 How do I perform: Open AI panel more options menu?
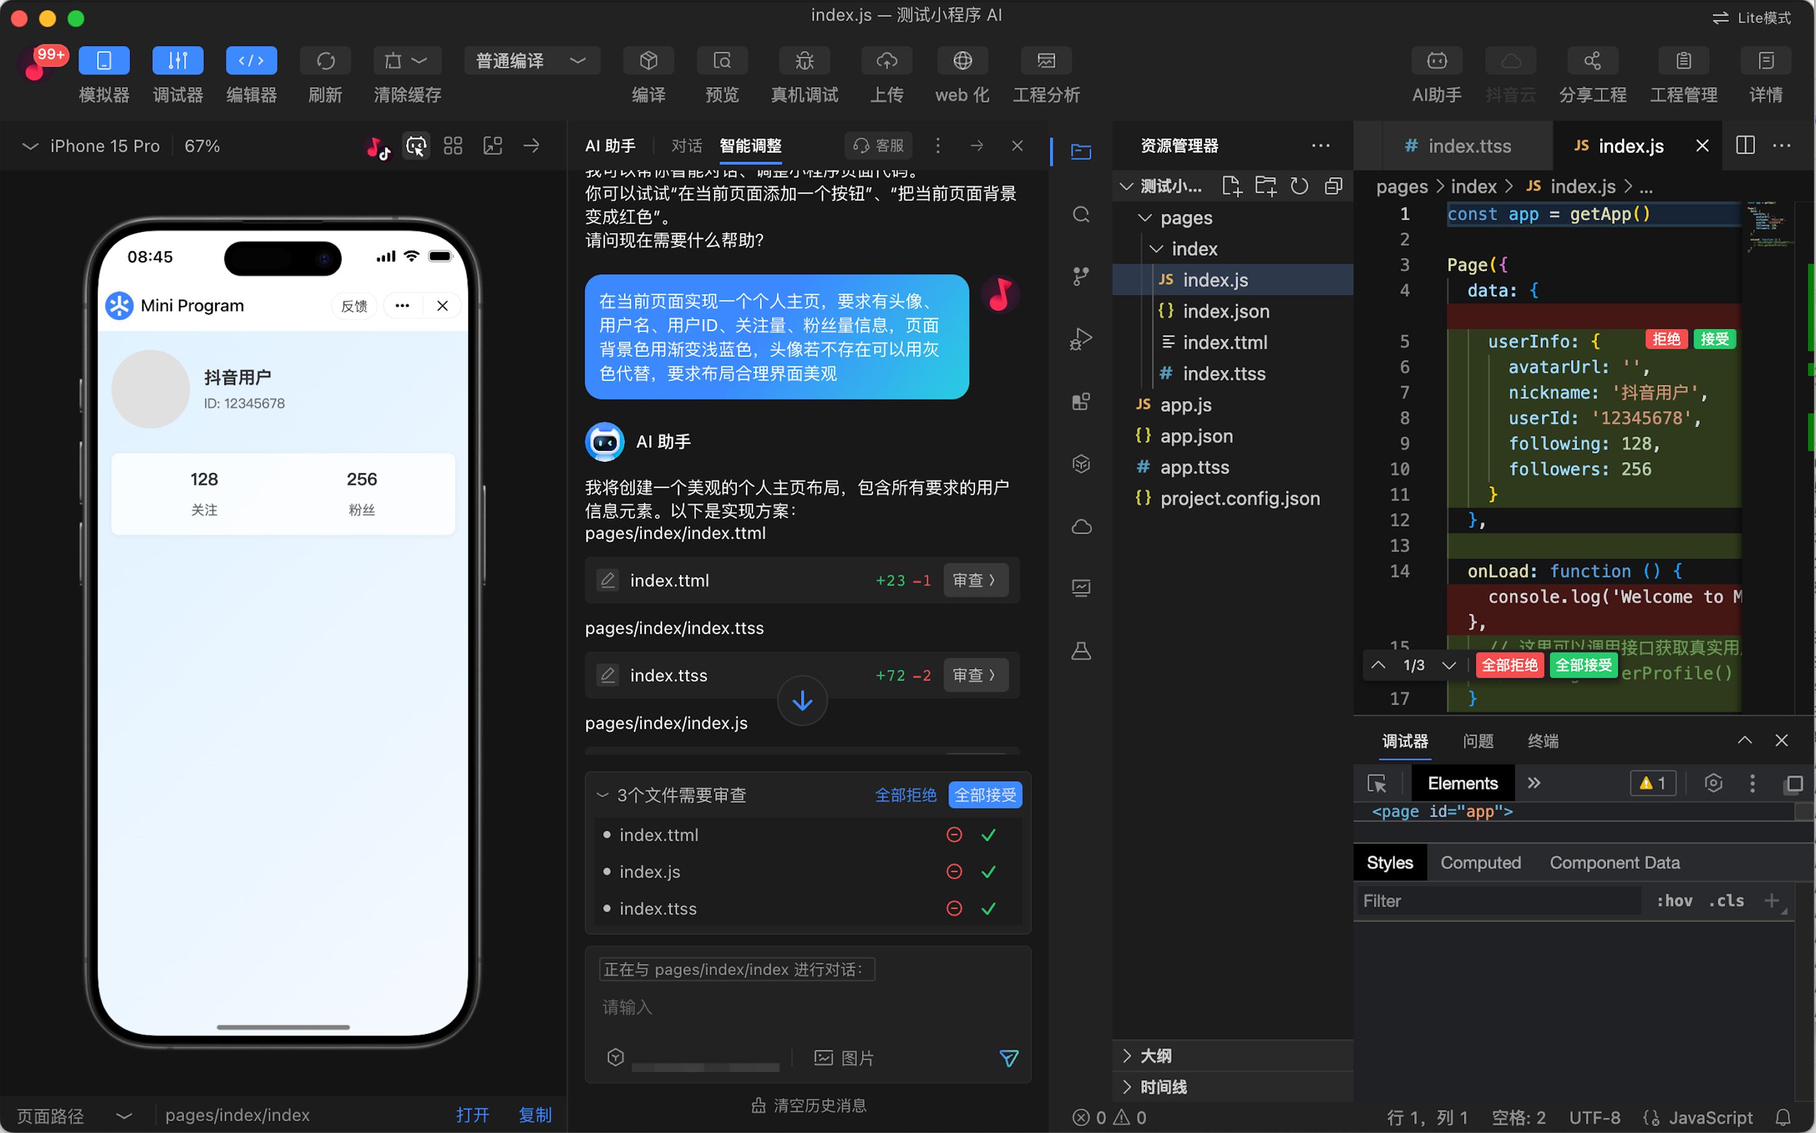(938, 146)
